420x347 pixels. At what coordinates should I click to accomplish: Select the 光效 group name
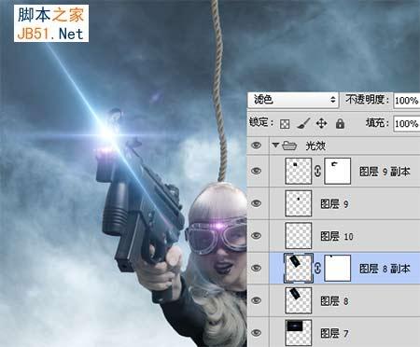tap(315, 146)
